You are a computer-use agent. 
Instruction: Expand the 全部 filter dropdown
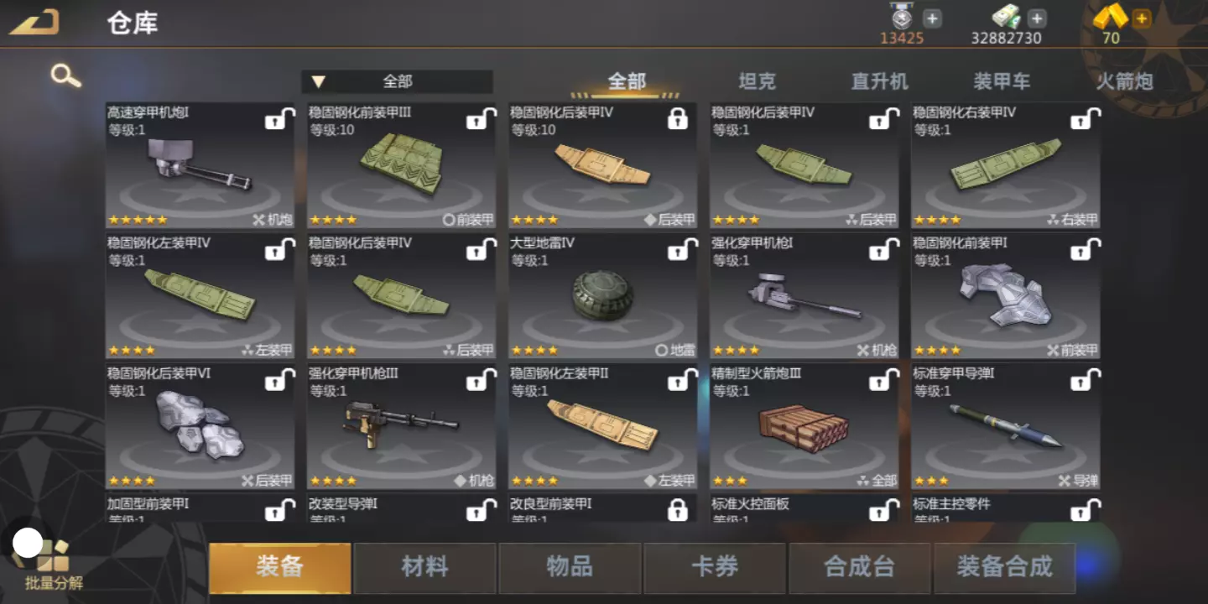(397, 81)
